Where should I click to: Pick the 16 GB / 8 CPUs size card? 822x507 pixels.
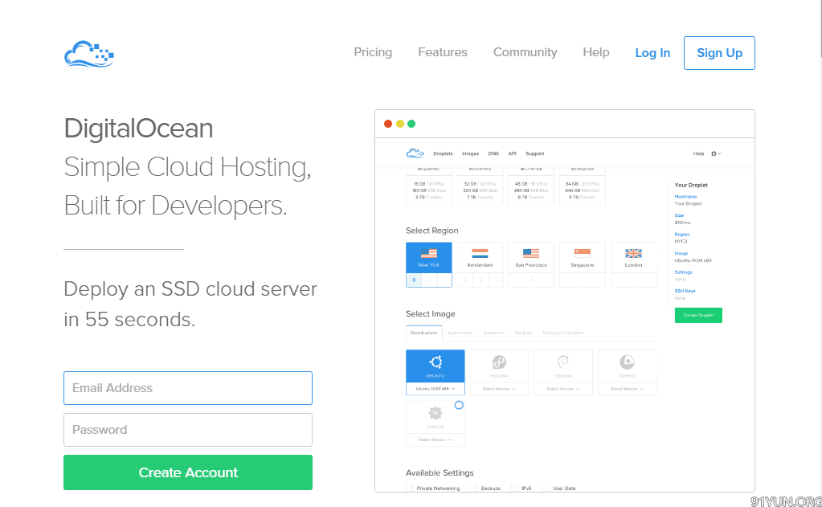tap(429, 186)
